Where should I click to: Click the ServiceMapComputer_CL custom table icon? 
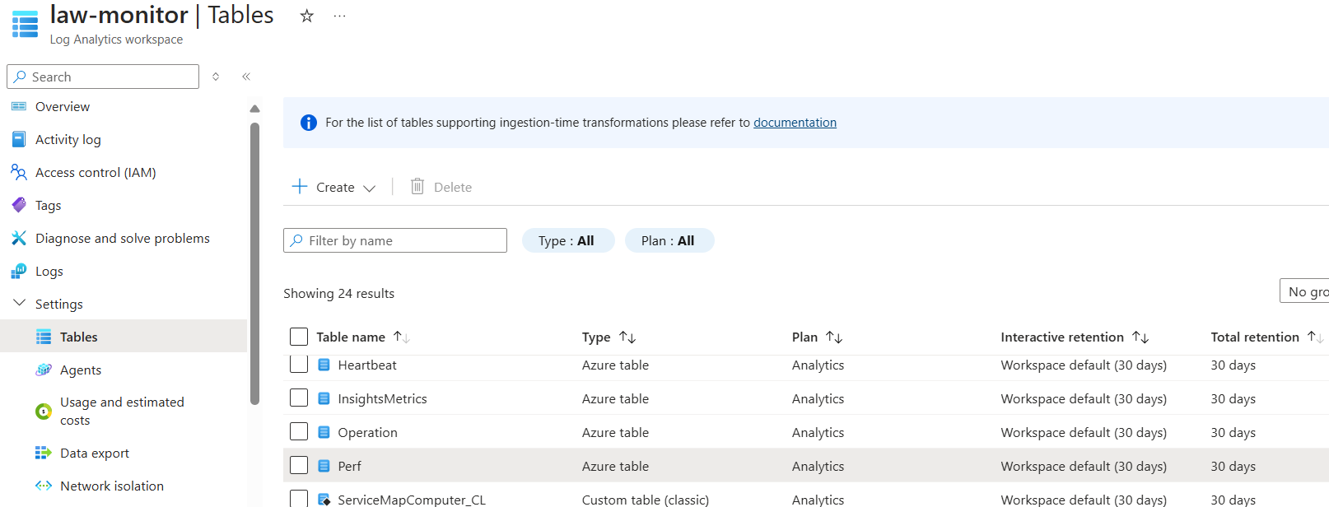click(x=324, y=500)
